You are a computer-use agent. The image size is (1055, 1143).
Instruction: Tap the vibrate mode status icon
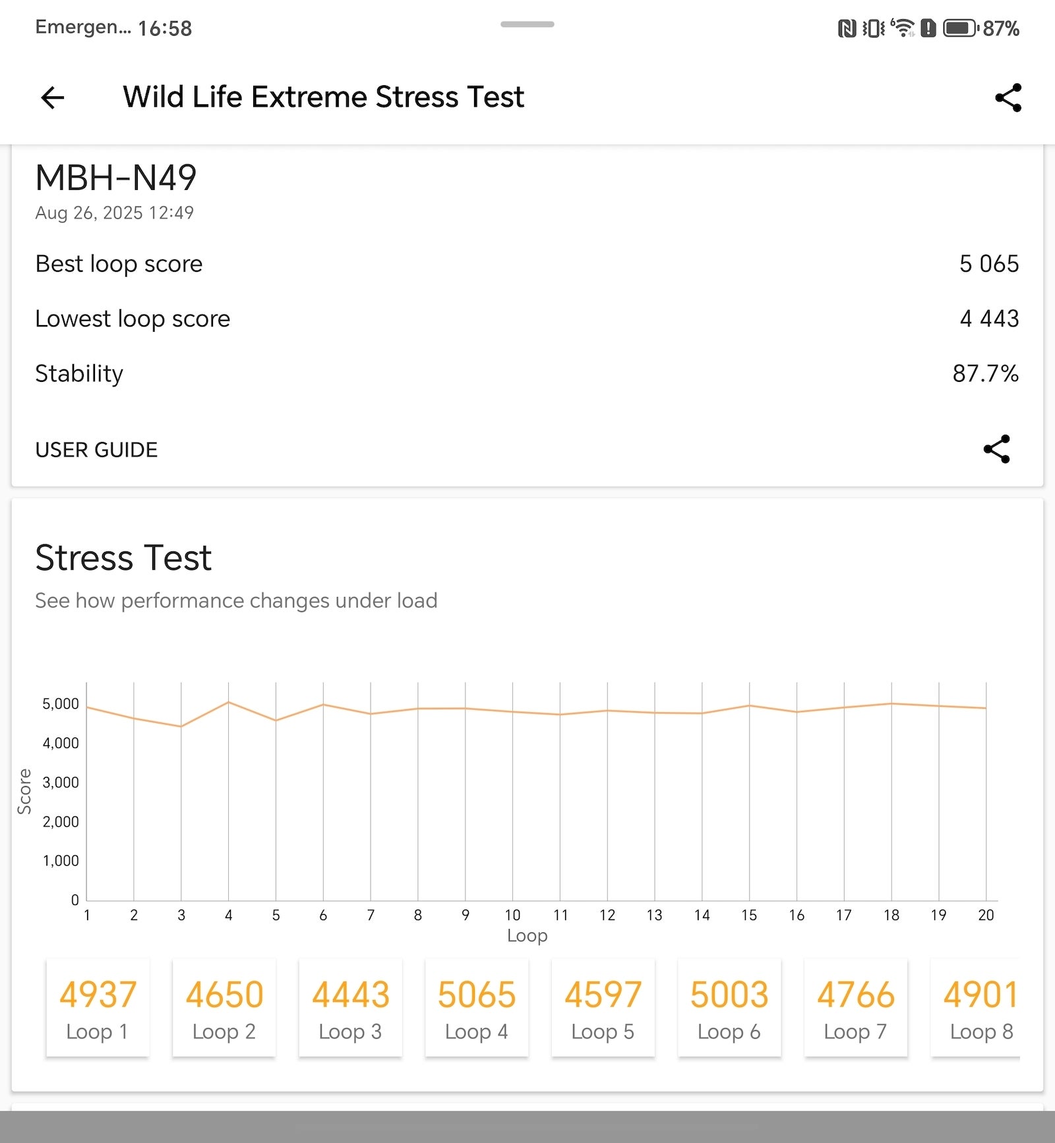coord(874,28)
